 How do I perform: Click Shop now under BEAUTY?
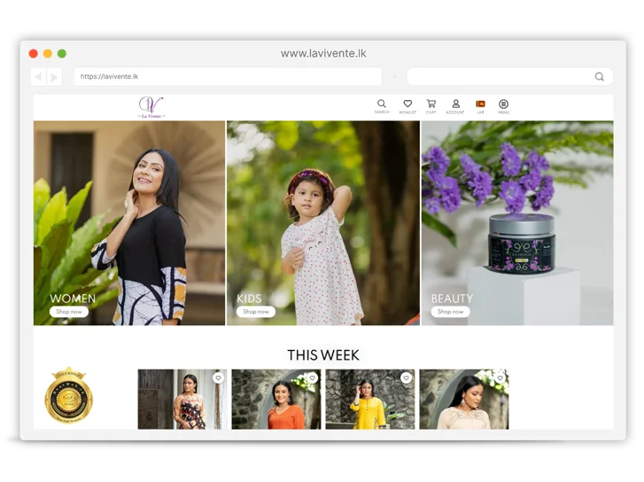pyautogui.click(x=450, y=312)
